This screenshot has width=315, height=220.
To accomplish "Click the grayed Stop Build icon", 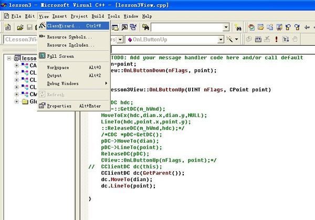I will [x=267, y=39].
